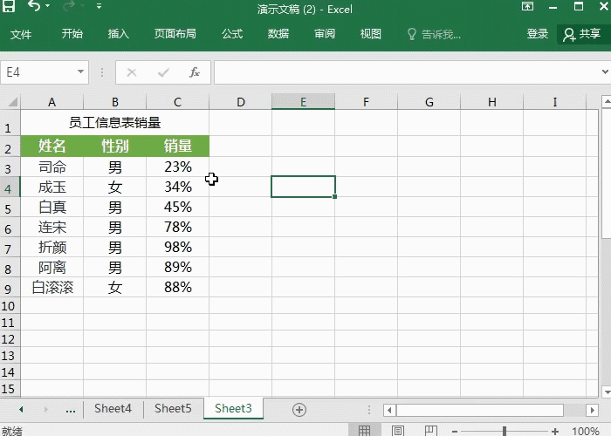Switch to Sheet4 tab
The height and width of the screenshot is (436, 611).
(x=113, y=408)
